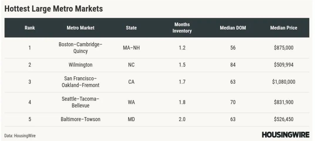Select the $509,994 median price cell
The height and width of the screenshot is (141, 315).
[284, 65]
